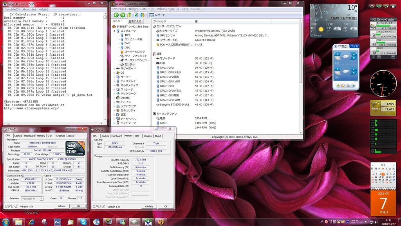Open Calculate(C) menu in Super PI
Screen dimensions: 401x226
[12, 9]
